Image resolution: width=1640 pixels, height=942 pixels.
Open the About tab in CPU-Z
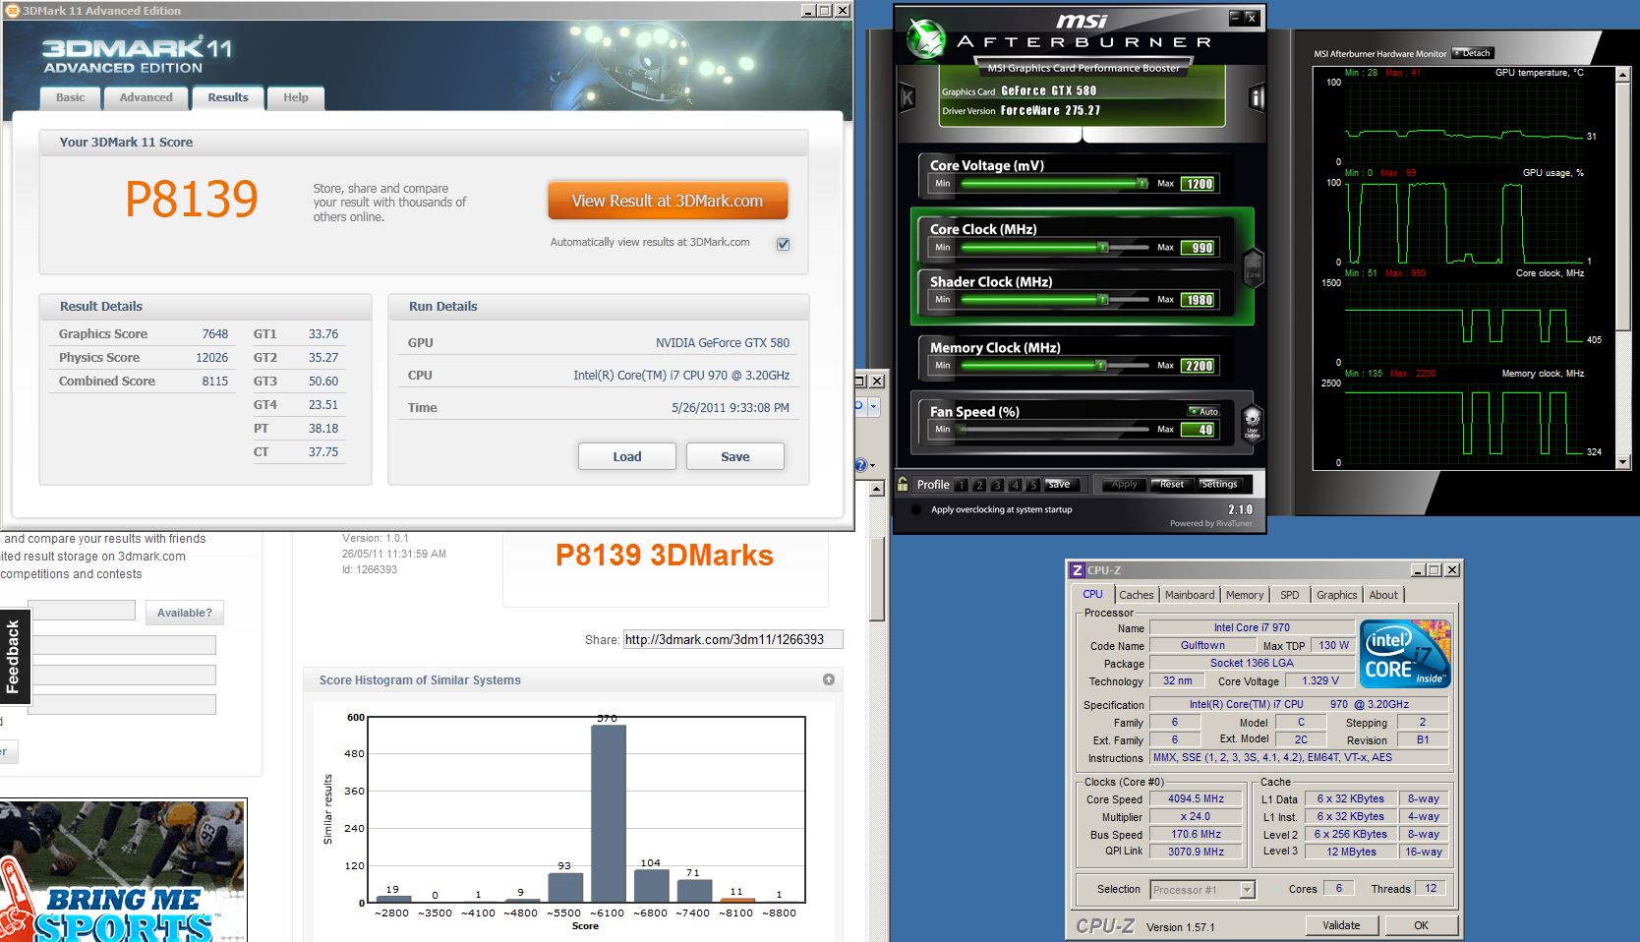tap(1383, 595)
